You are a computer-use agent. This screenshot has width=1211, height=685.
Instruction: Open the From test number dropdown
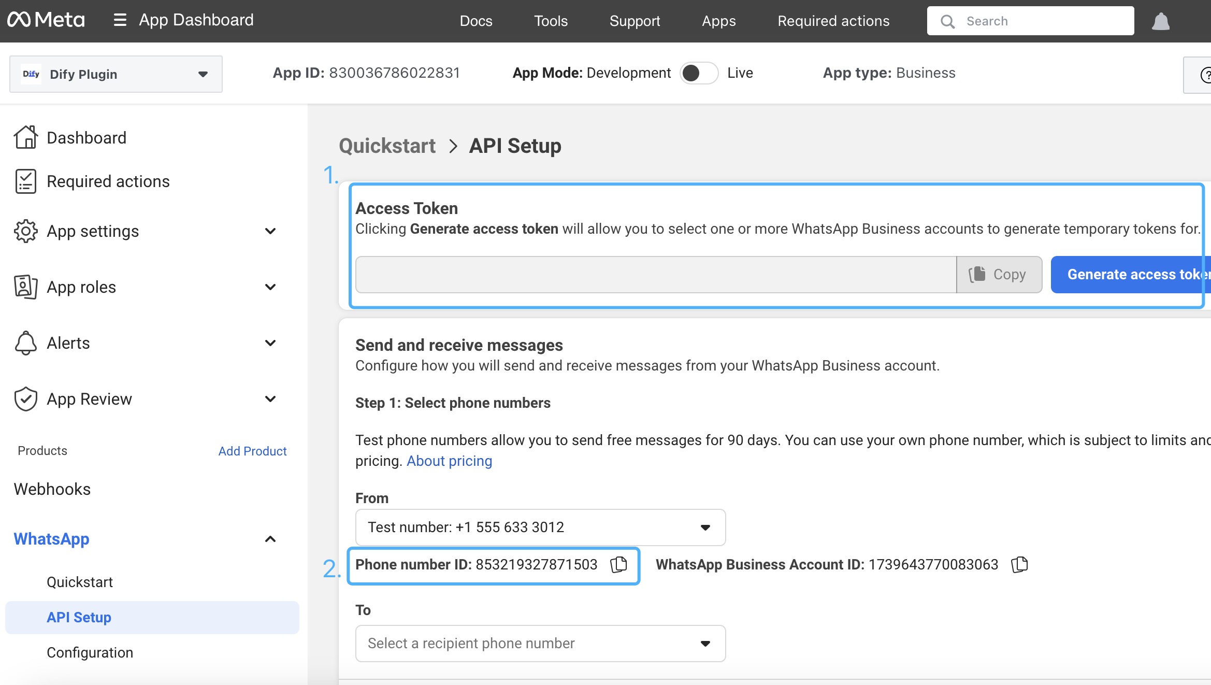[540, 527]
